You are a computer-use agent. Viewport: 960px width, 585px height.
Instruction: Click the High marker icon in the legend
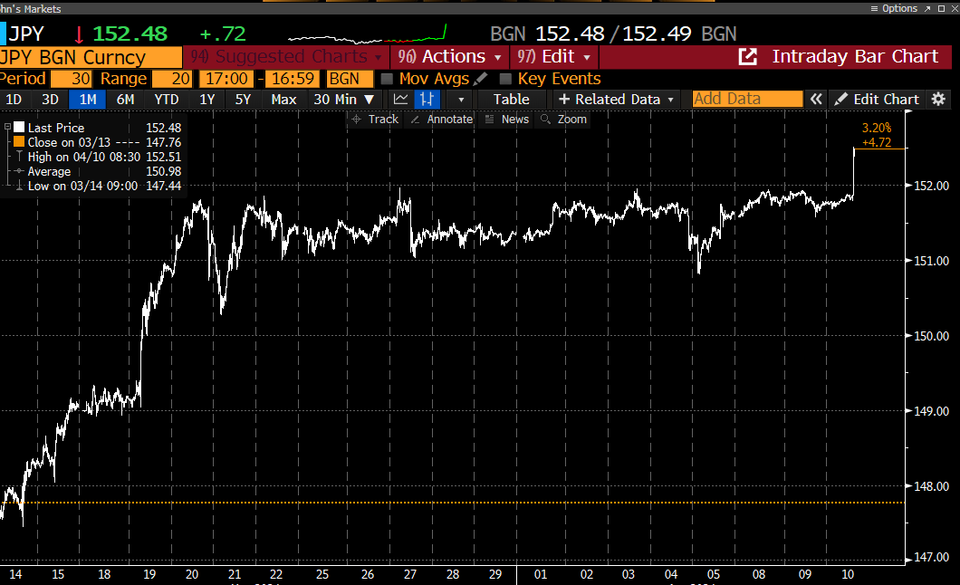(x=19, y=157)
